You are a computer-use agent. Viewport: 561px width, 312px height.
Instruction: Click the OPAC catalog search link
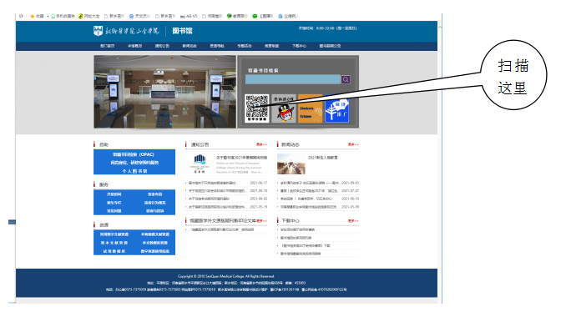point(134,154)
